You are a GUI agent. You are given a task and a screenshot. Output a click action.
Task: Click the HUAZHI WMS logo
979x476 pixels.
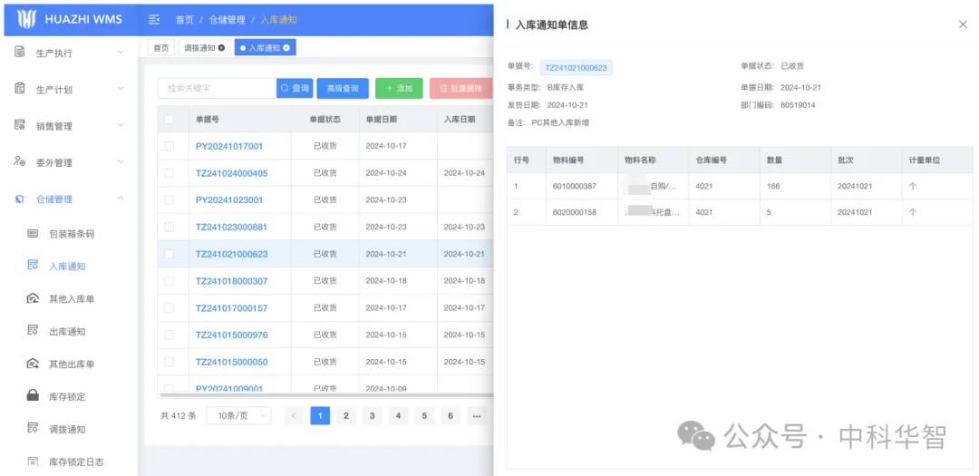27,19
